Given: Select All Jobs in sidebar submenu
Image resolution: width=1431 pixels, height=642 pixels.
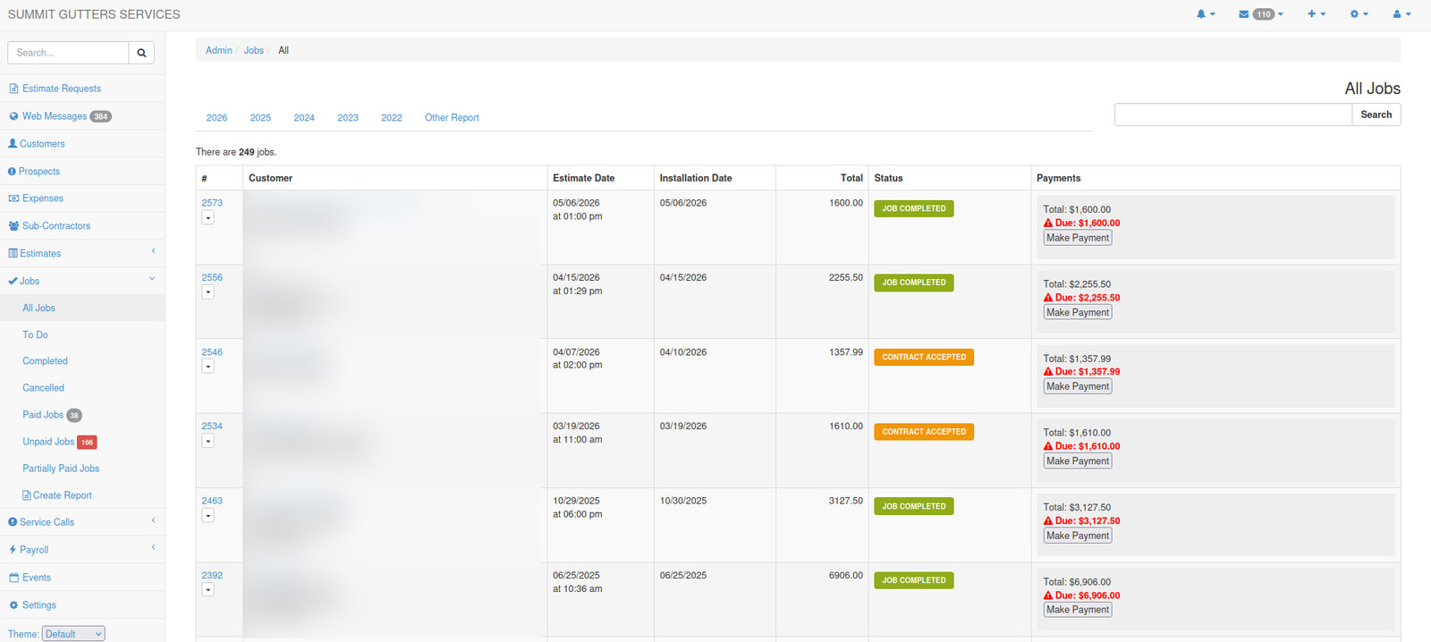Looking at the screenshot, I should click(38, 308).
